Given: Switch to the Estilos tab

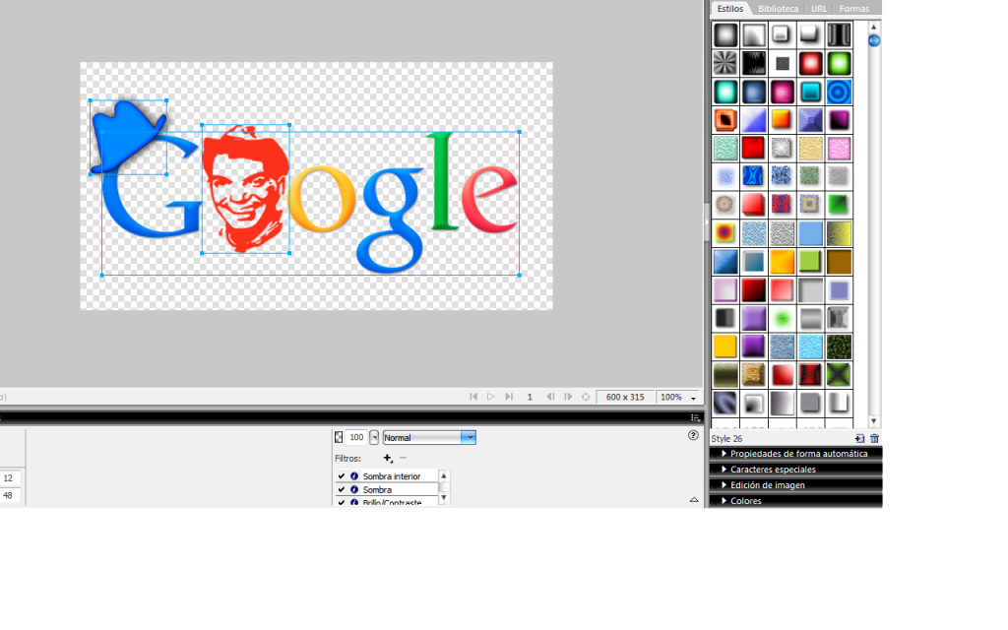Looking at the screenshot, I should [x=730, y=9].
